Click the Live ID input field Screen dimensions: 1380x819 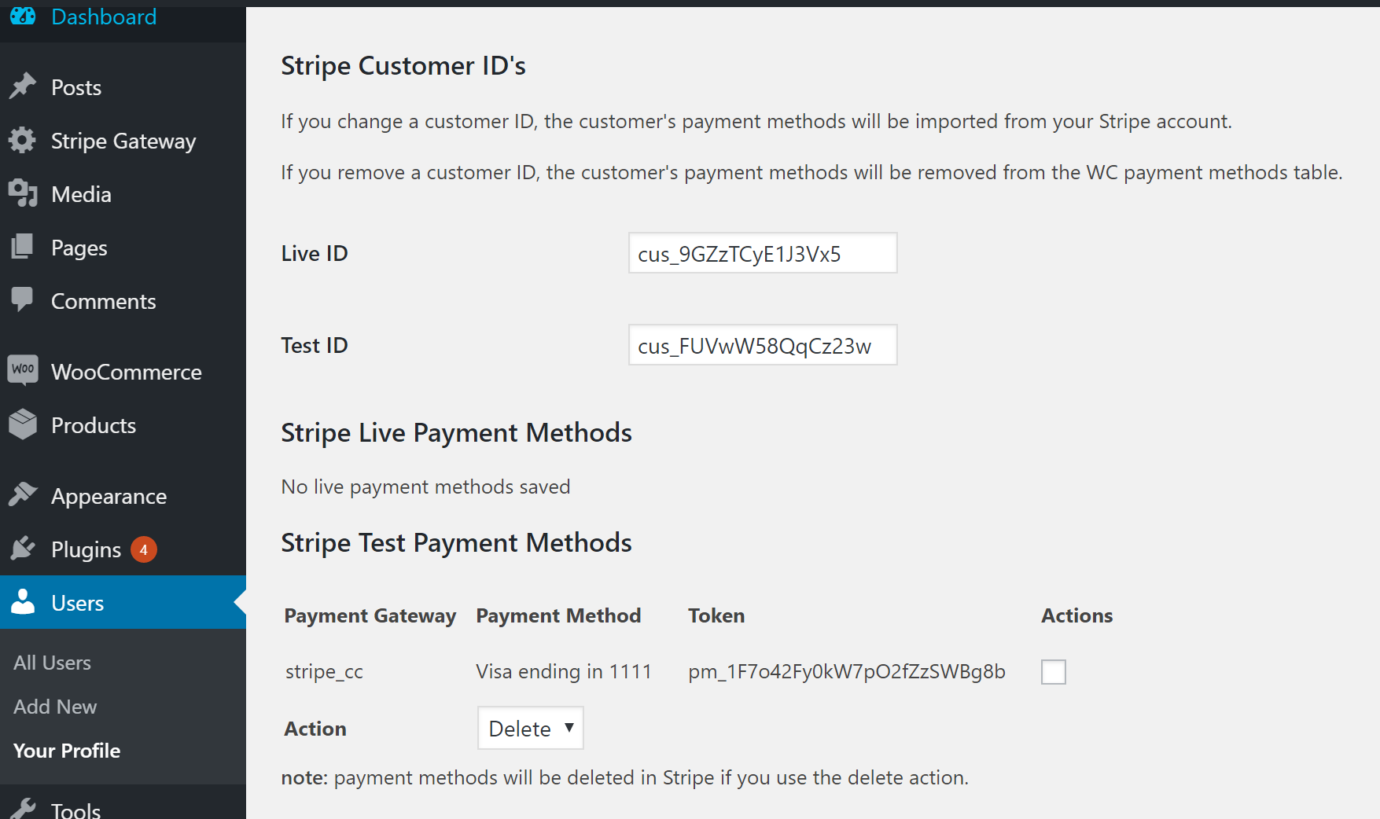762,253
